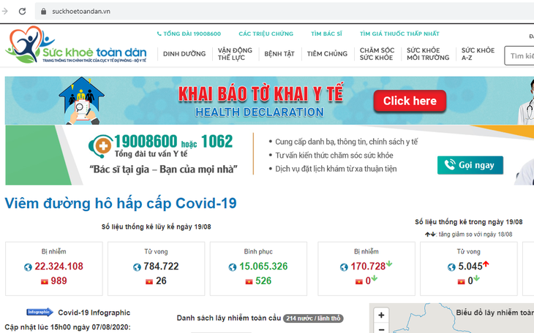The height and width of the screenshot is (333, 534).
Task: Click the globe icon beside 15.065.326
Action: [x=233, y=267]
